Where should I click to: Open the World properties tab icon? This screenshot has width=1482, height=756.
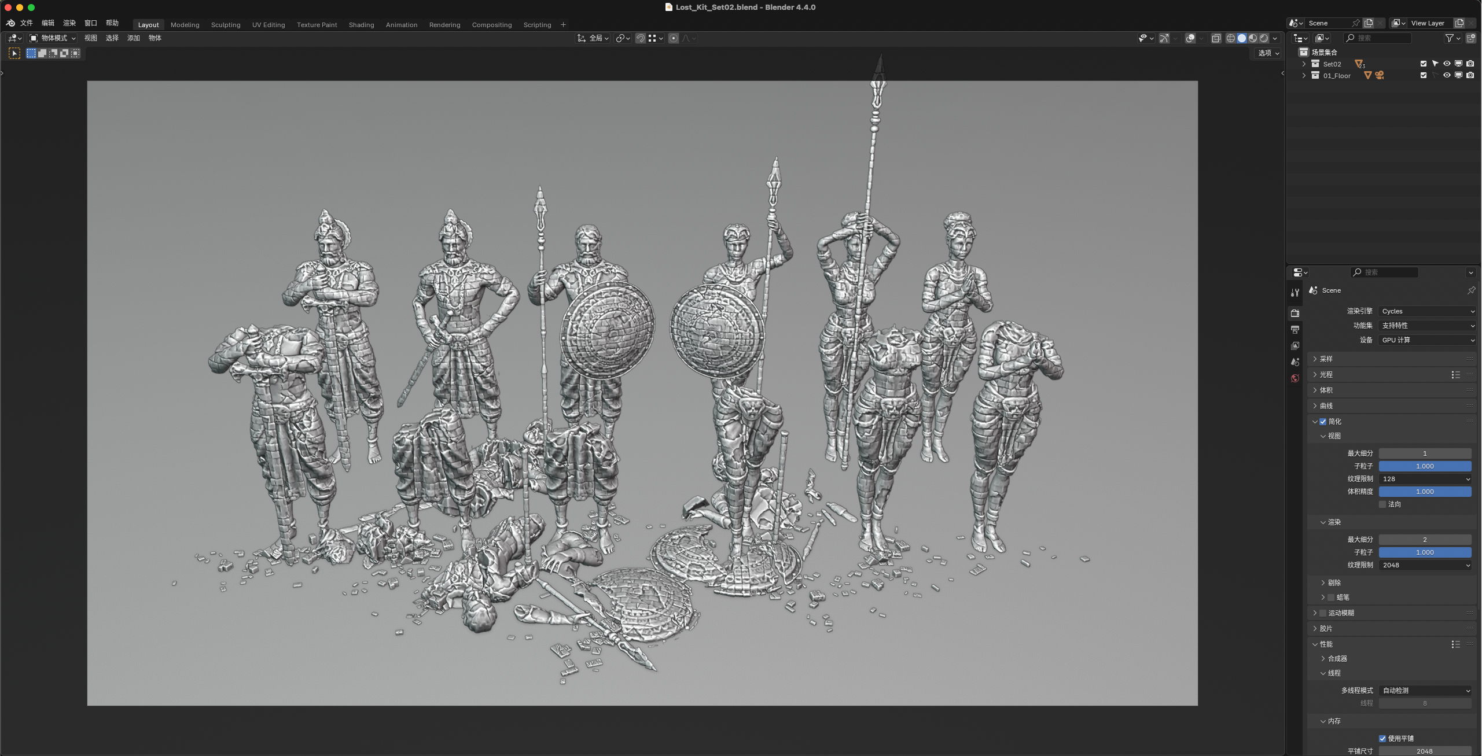click(1295, 378)
